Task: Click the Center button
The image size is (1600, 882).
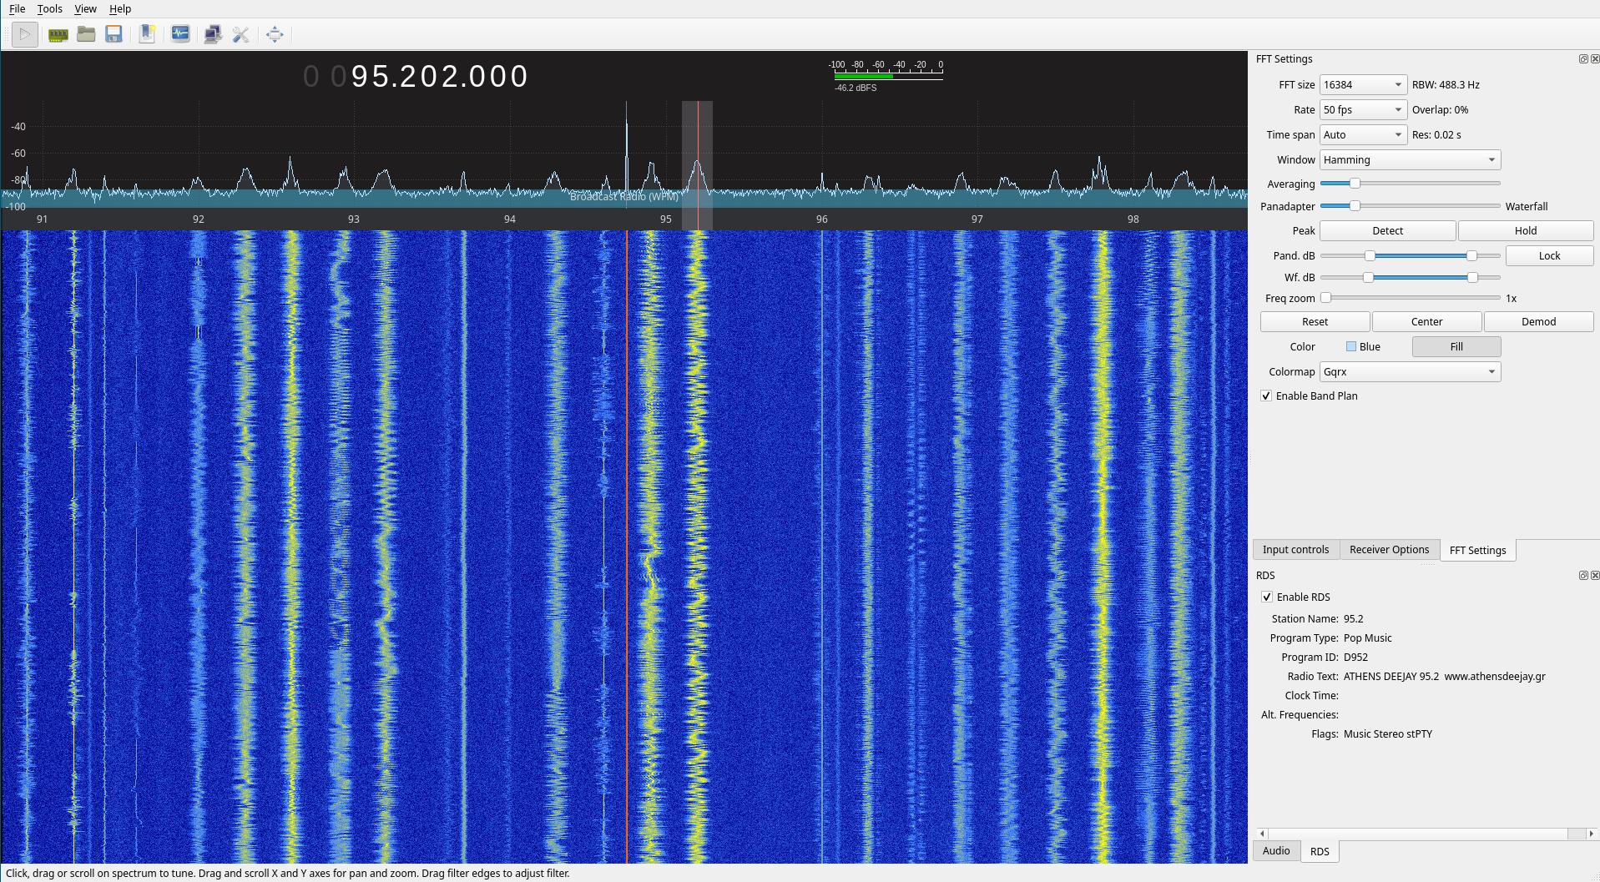Action: coord(1426,322)
